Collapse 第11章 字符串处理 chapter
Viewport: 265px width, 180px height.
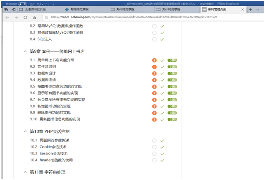(x=25, y=172)
